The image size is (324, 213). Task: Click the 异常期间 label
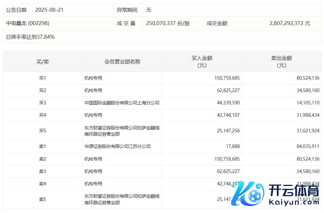127,10
